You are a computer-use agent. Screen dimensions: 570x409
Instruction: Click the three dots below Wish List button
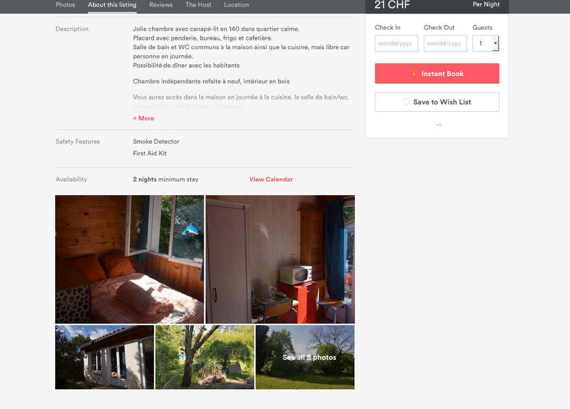pyautogui.click(x=439, y=124)
